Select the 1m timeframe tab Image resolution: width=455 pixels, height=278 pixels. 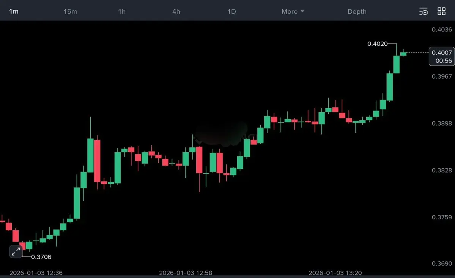[14, 11]
